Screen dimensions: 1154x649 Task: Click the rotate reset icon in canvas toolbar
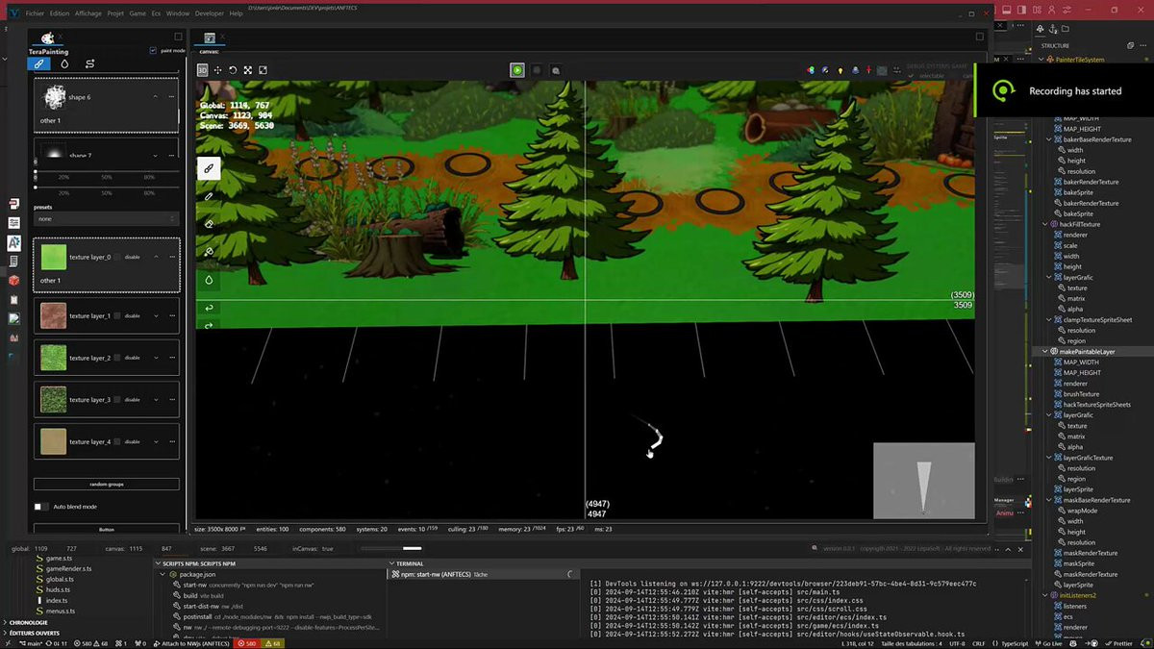(x=233, y=70)
